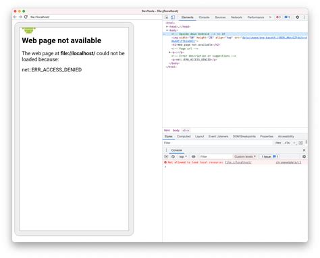Activate the inspect element picker icon
The image size is (320, 258).
pos(167,18)
